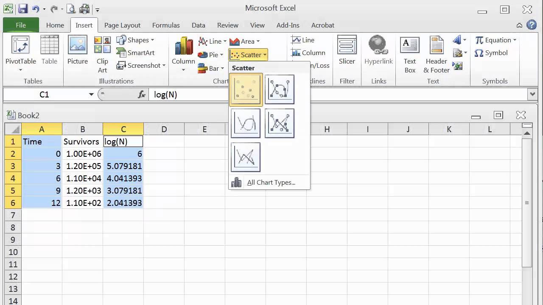Open Excel Help question mark icon
The height and width of the screenshot is (305, 543).
[x=532, y=25]
